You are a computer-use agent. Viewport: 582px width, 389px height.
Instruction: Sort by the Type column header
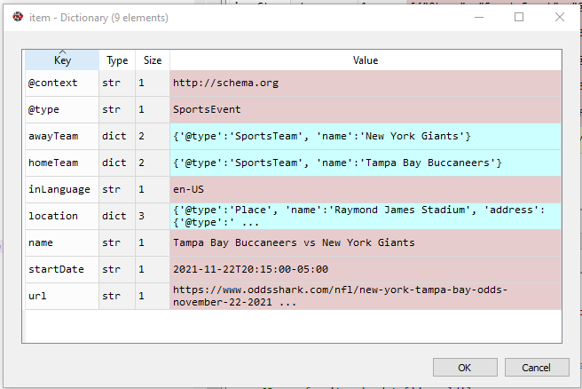[x=117, y=60]
